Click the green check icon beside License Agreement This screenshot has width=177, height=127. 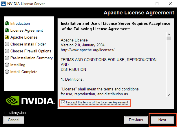7,30
